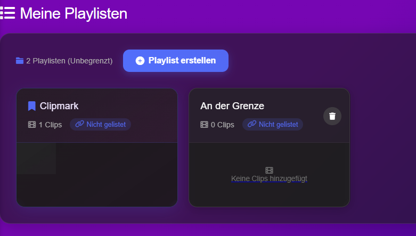Image resolution: width=416 pixels, height=236 pixels.
Task: Click the Meine Playlisten heading
Action: (74, 13)
